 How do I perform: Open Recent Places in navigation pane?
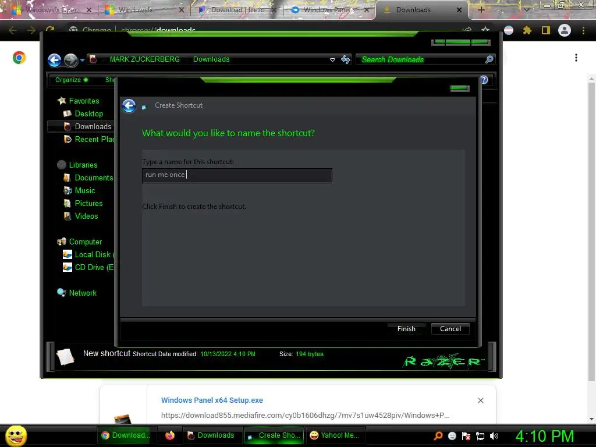[94, 140]
